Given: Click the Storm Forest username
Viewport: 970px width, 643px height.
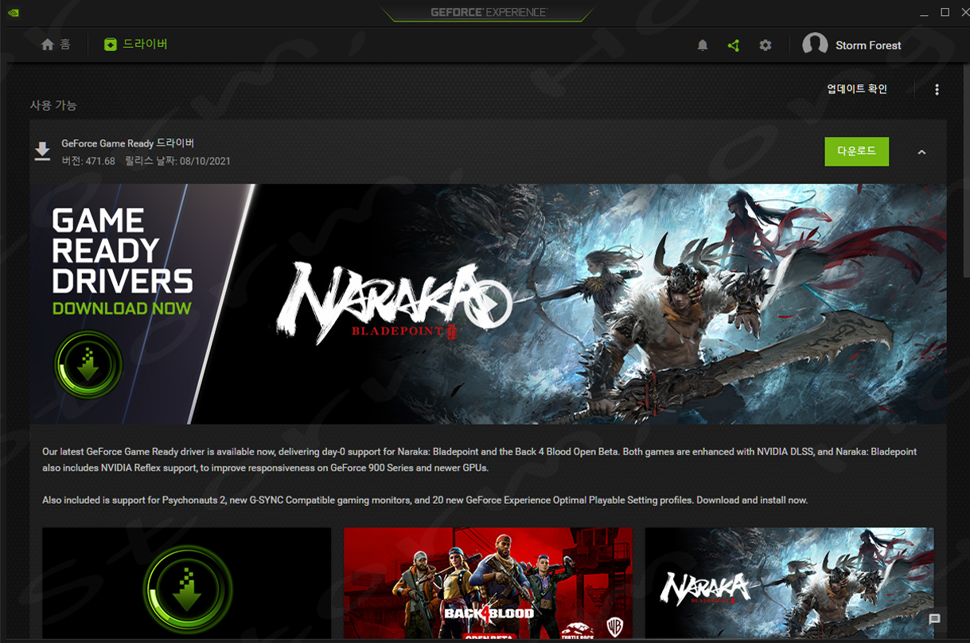Looking at the screenshot, I should pos(868,45).
